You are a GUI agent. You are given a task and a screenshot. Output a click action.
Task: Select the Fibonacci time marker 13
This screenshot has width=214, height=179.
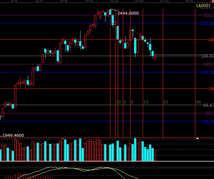146,102
